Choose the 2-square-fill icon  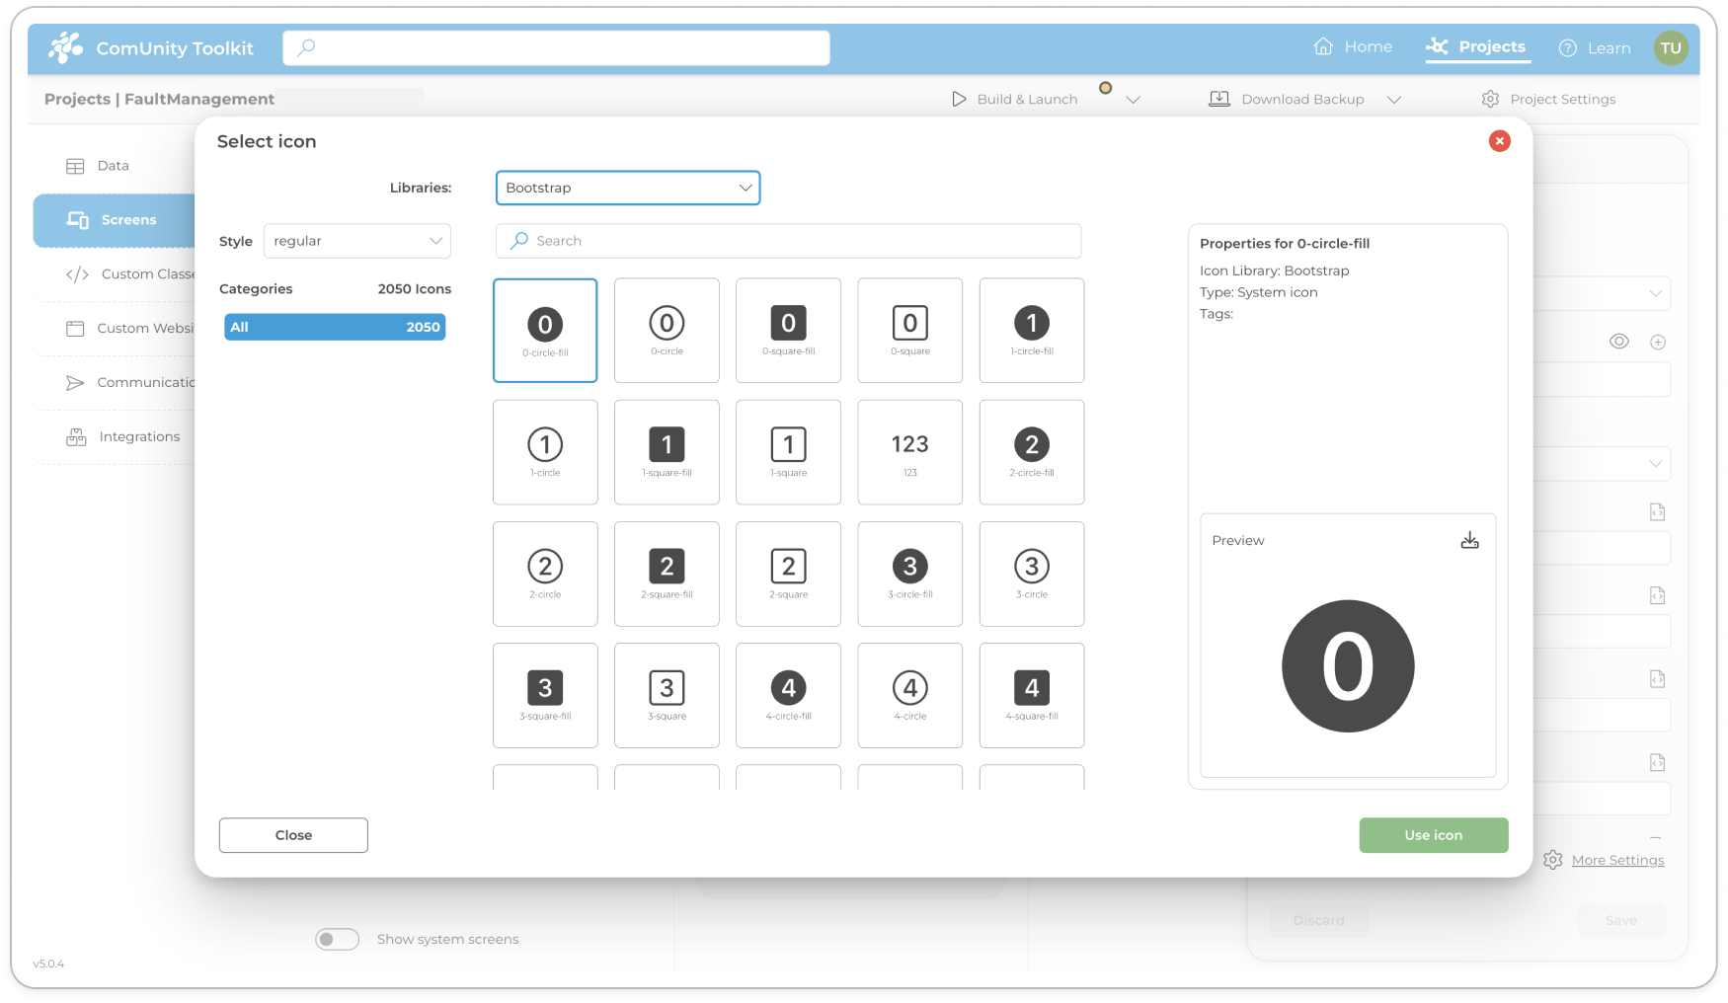pyautogui.click(x=667, y=574)
